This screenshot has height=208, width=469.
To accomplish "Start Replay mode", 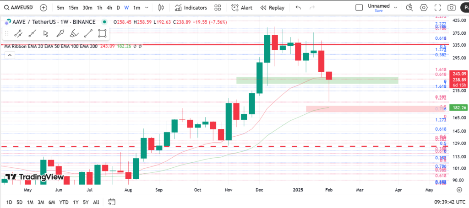I will point(272,8).
